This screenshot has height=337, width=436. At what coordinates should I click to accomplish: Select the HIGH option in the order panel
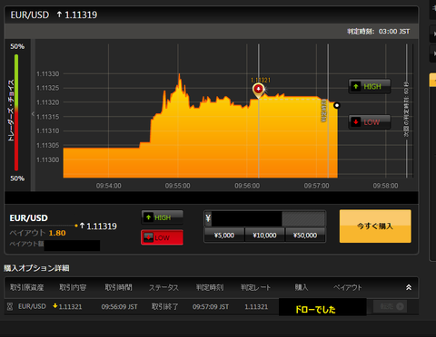(x=163, y=217)
